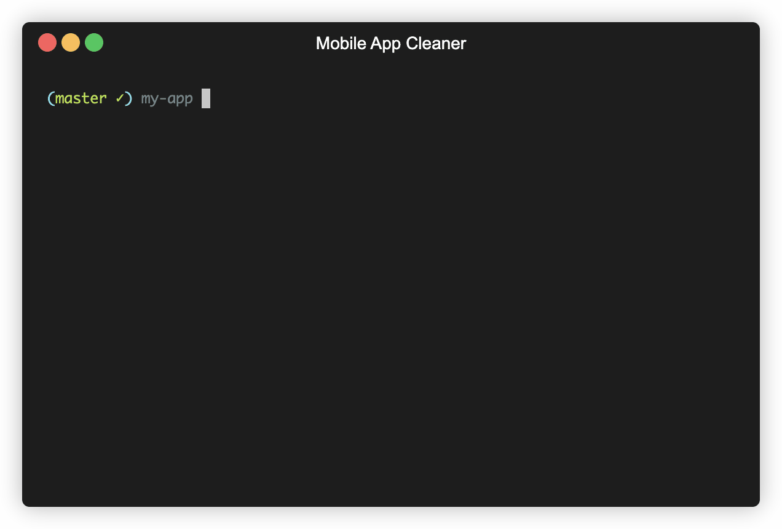Maximize the window with the green button
The height and width of the screenshot is (529, 782).
(94, 42)
